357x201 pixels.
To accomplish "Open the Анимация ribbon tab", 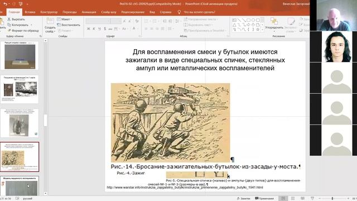I will pos(89,12).
